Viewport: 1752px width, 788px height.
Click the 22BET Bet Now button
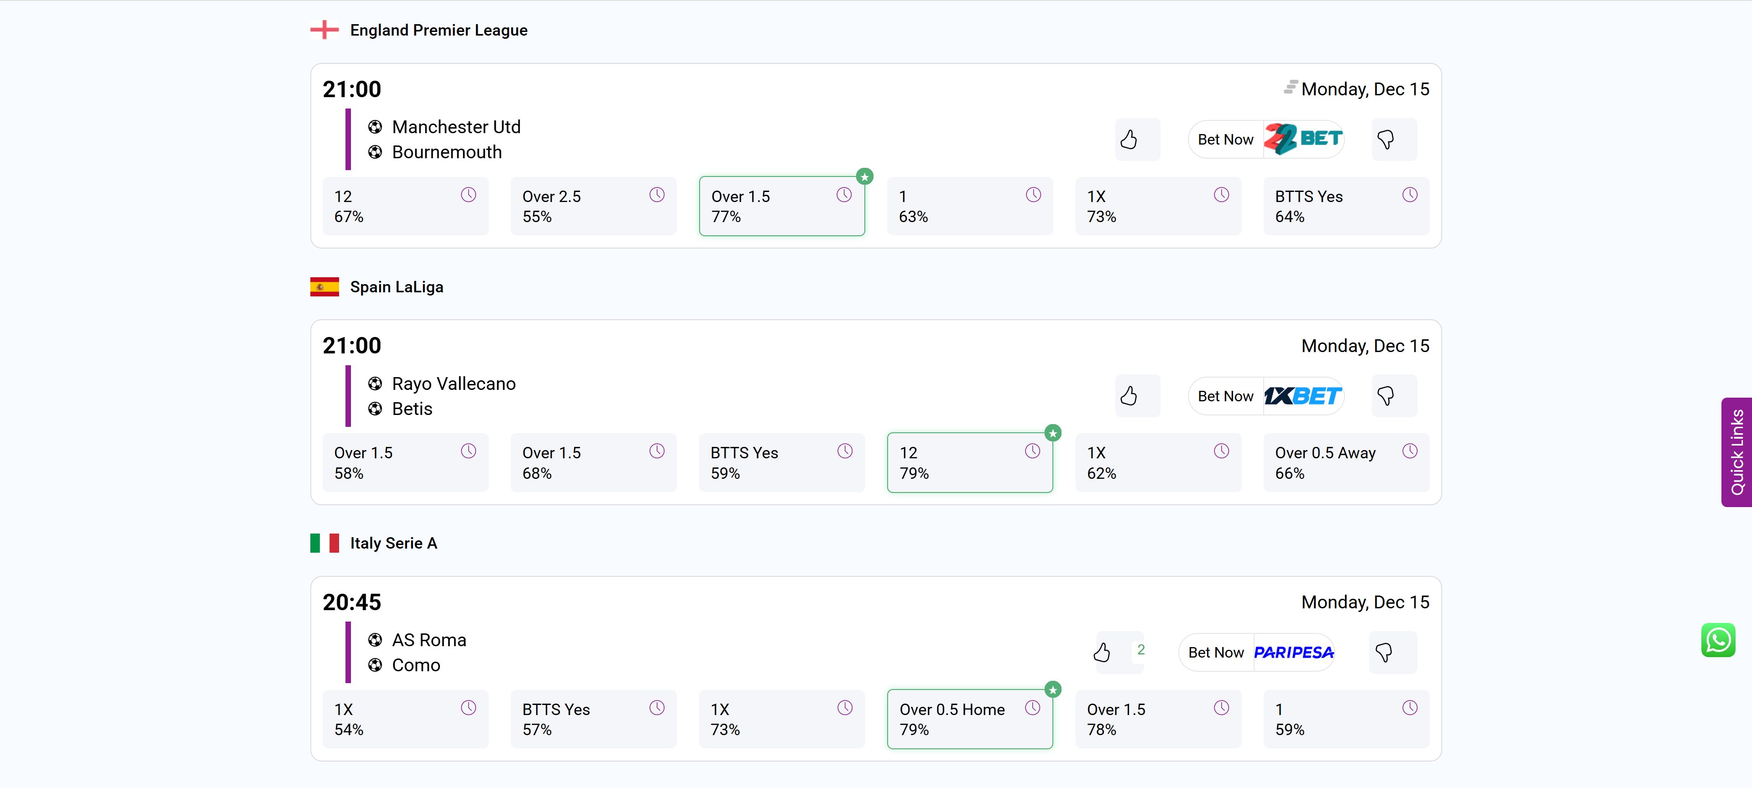click(x=1266, y=140)
